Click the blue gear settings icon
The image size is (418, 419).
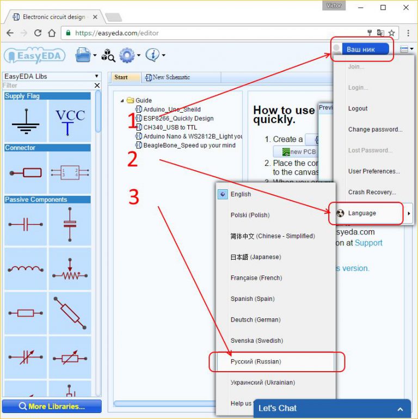(127, 55)
